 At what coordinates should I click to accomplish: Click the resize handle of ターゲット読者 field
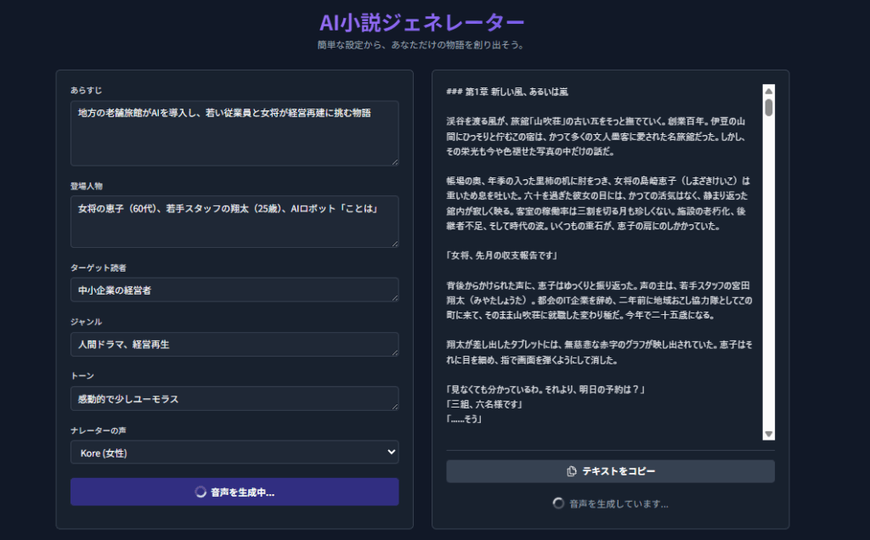click(x=393, y=296)
